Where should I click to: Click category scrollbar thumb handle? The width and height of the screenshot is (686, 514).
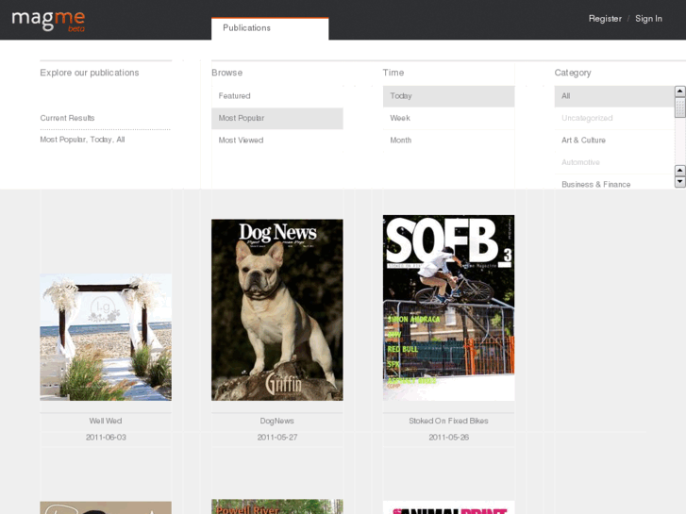[680, 108]
